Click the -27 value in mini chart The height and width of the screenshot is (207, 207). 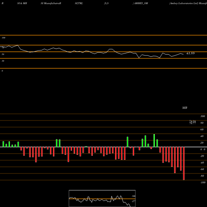click(133, 201)
